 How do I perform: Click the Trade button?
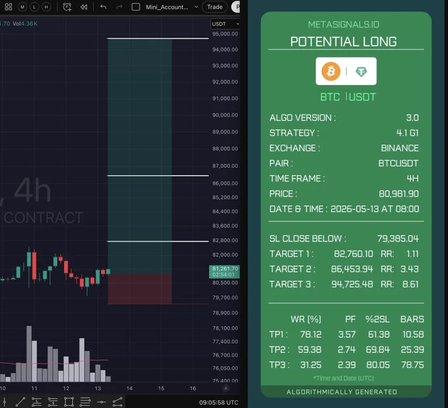pos(215,7)
